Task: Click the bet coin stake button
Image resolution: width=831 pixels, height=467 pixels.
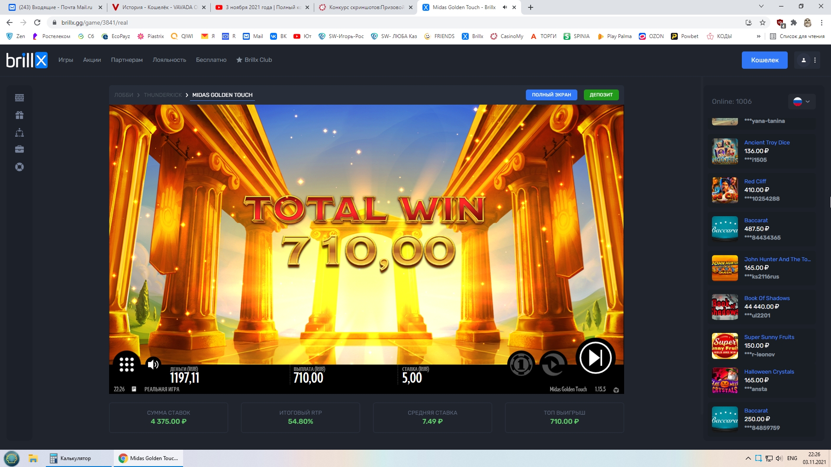Action: (521, 365)
